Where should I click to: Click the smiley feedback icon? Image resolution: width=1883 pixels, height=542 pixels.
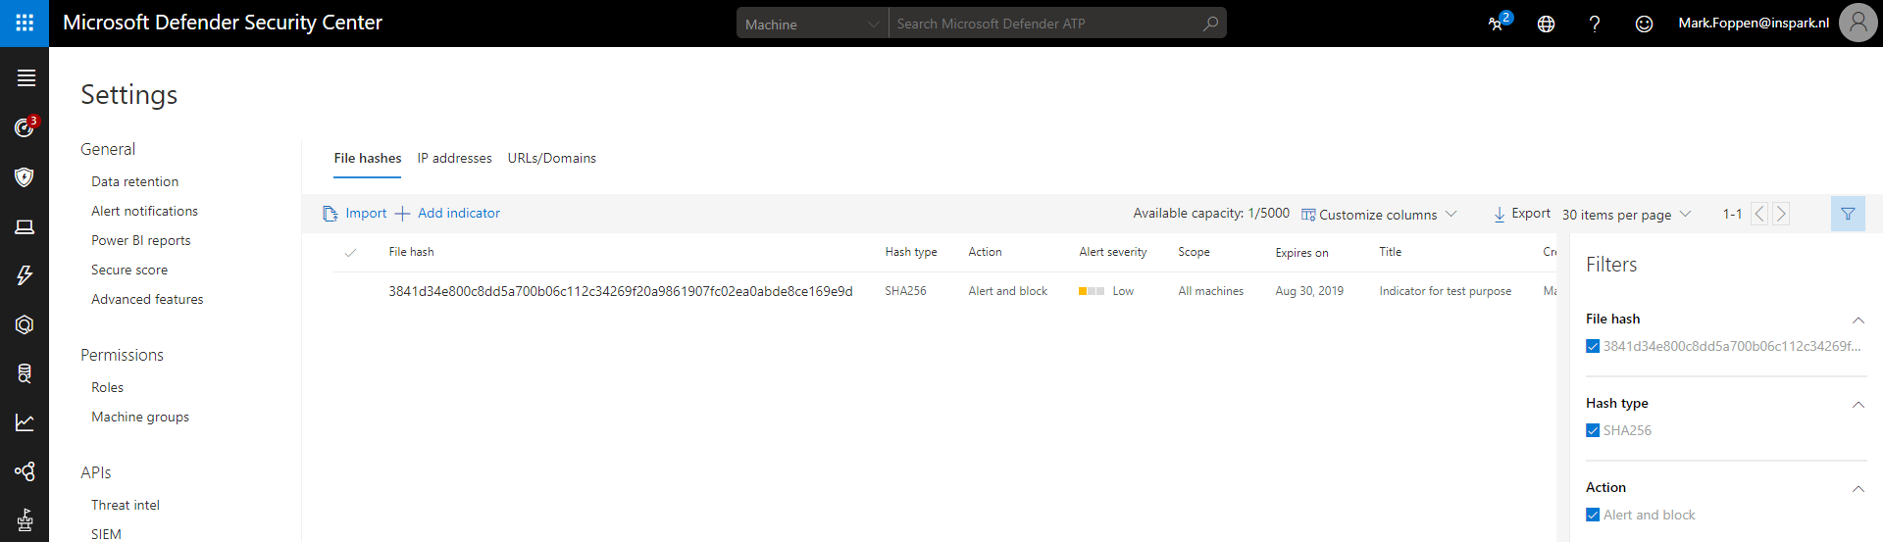click(x=1644, y=24)
